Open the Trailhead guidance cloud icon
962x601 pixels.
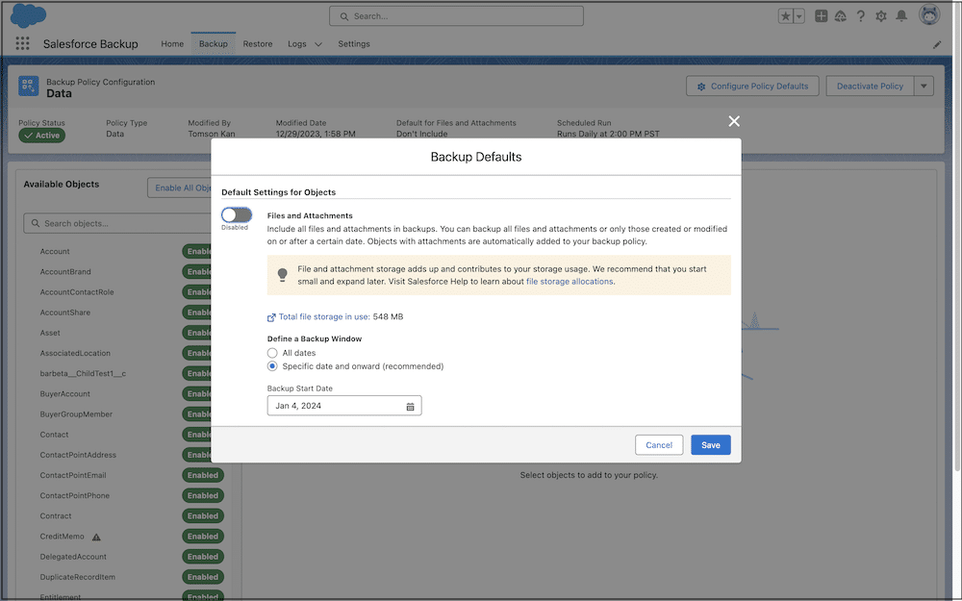841,16
